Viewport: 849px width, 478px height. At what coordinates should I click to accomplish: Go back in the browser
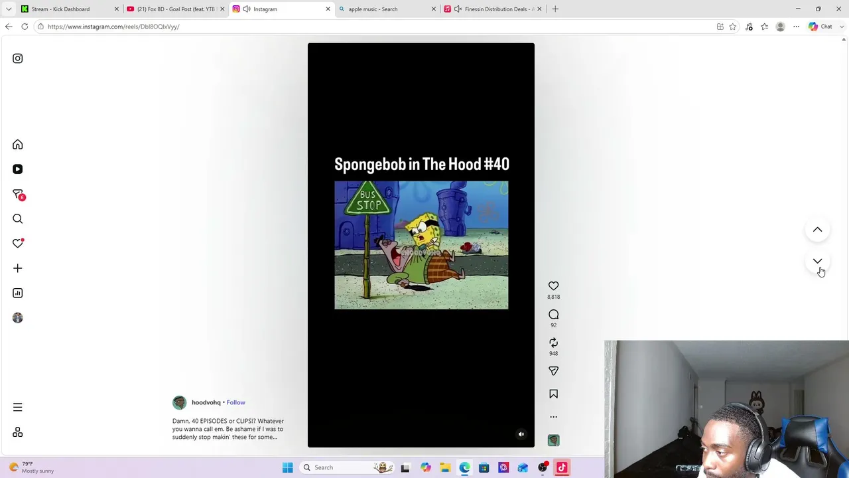click(x=9, y=27)
